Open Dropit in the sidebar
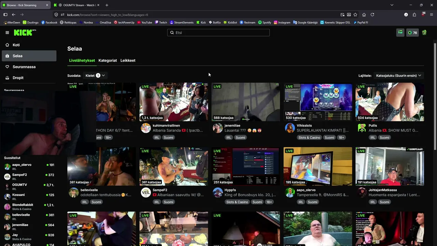 [x=29, y=78]
